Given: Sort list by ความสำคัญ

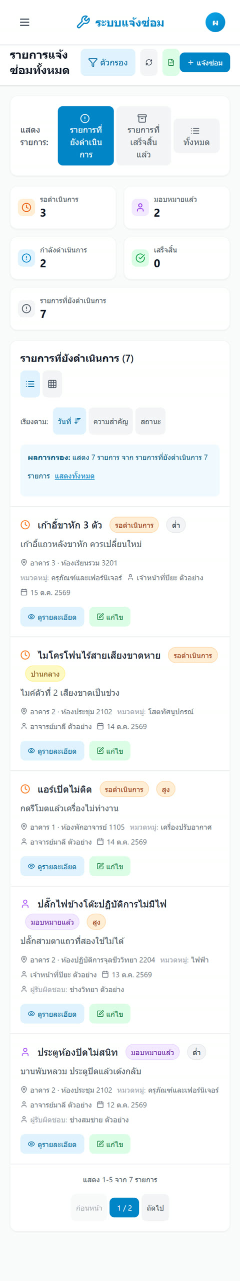Looking at the screenshot, I should coord(110,421).
